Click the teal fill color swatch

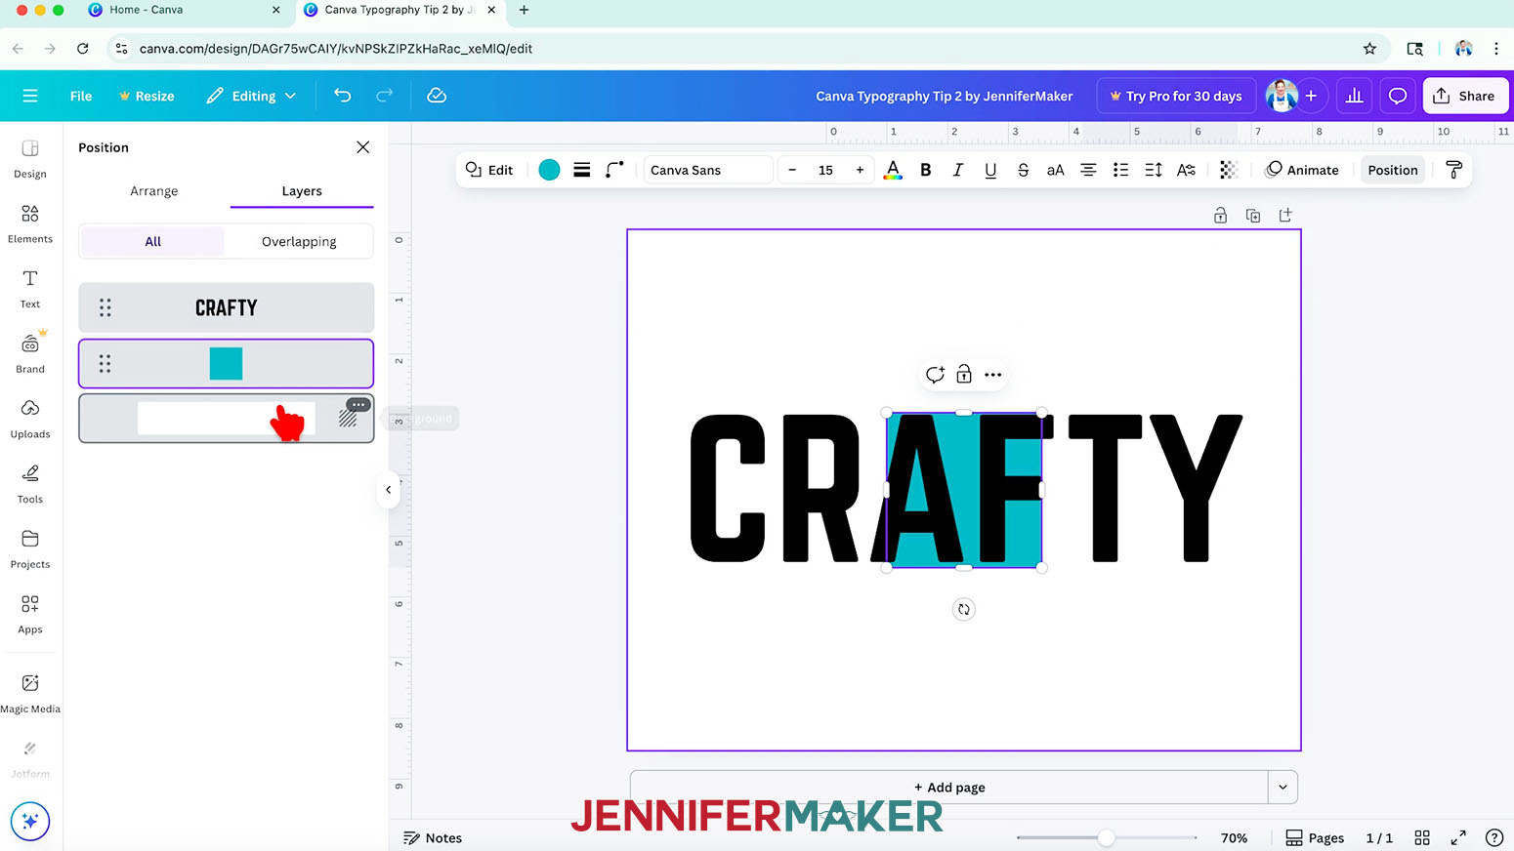pos(549,170)
